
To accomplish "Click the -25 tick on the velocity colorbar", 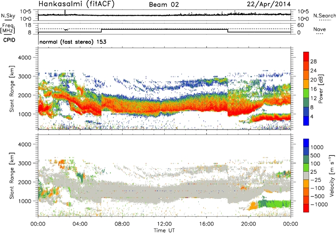I will pos(316,180).
